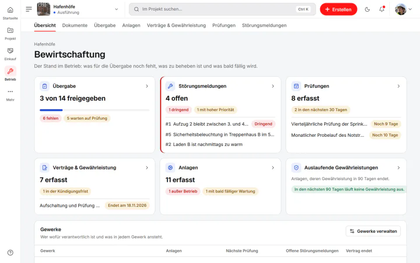
Task: Open issue #2 Laden B ist nachmittags zu warm
Action: (204, 144)
